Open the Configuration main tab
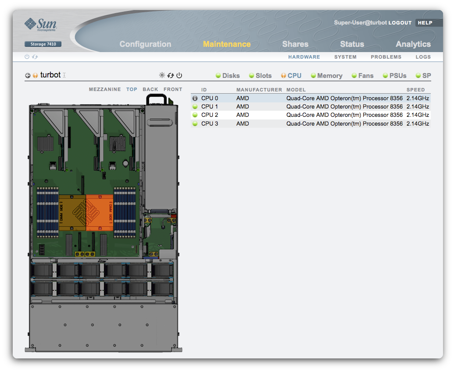The height and width of the screenshot is (372, 454). click(145, 44)
